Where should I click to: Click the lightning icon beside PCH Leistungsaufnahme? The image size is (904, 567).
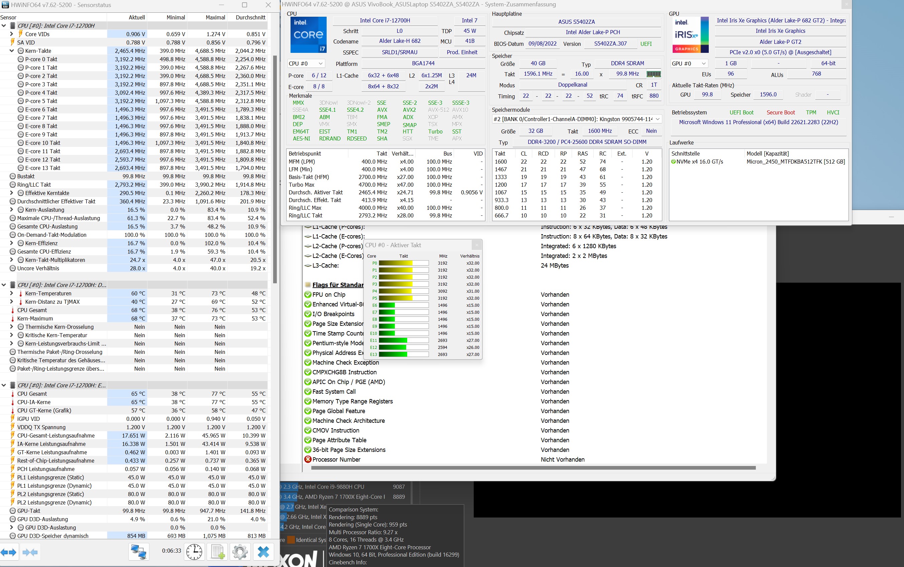pos(13,469)
